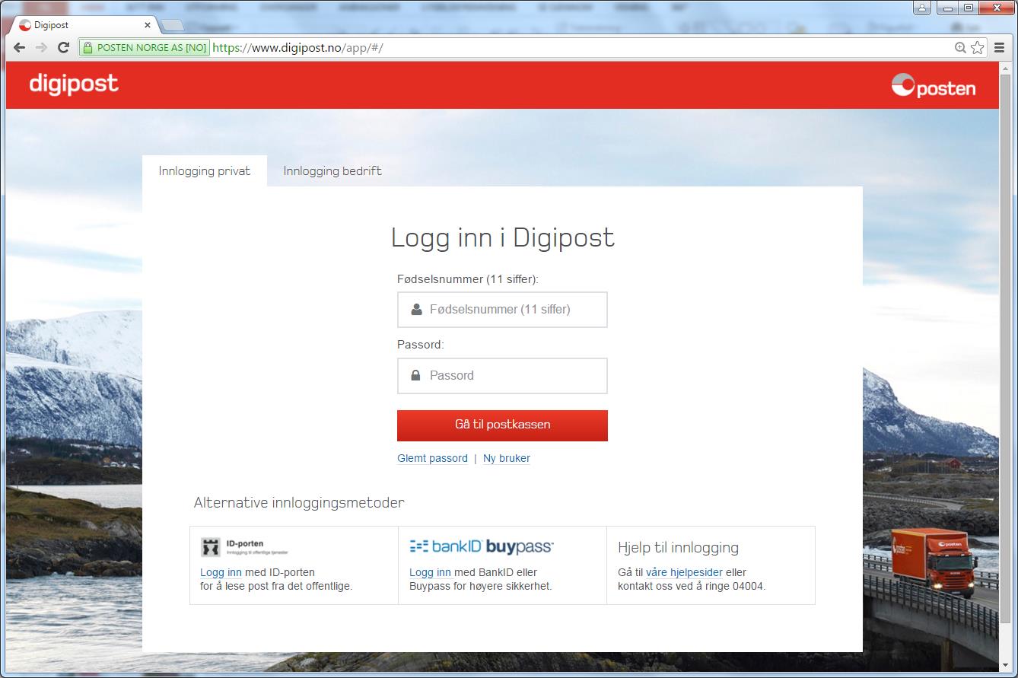Click the digipost logo in header
This screenshot has width=1018, height=678.
pos(74,84)
